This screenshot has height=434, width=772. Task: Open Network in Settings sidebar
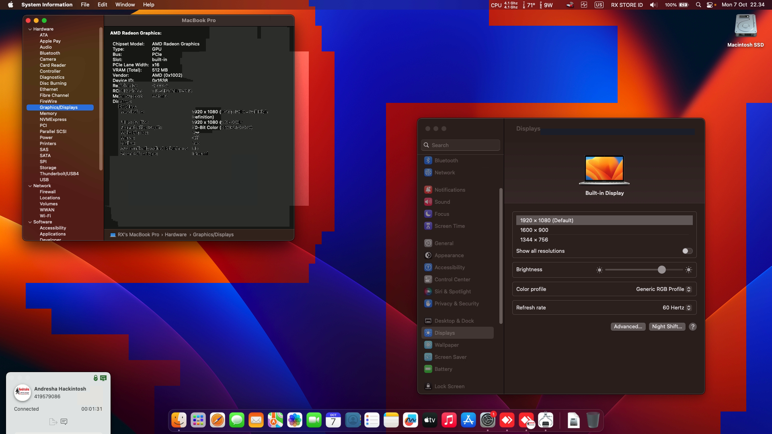pos(458,173)
